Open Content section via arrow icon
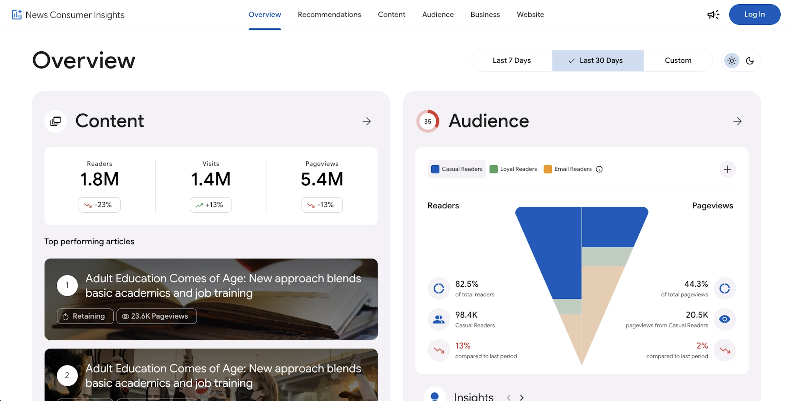 click(x=366, y=121)
